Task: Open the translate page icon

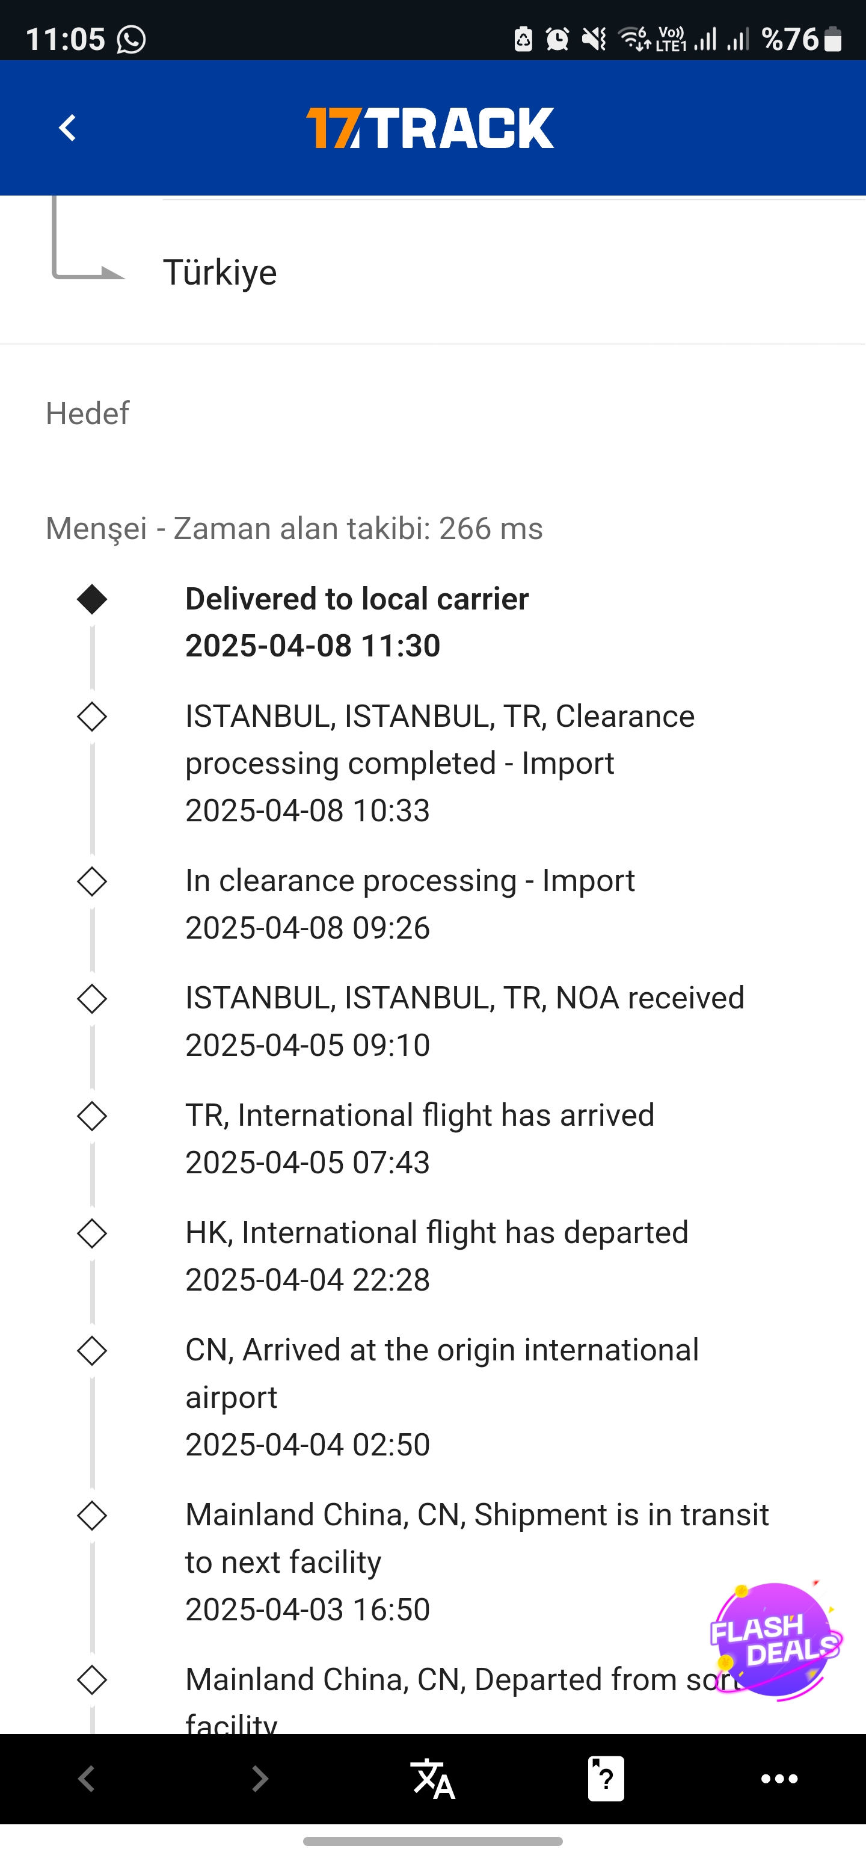Action: pyautogui.click(x=432, y=1779)
